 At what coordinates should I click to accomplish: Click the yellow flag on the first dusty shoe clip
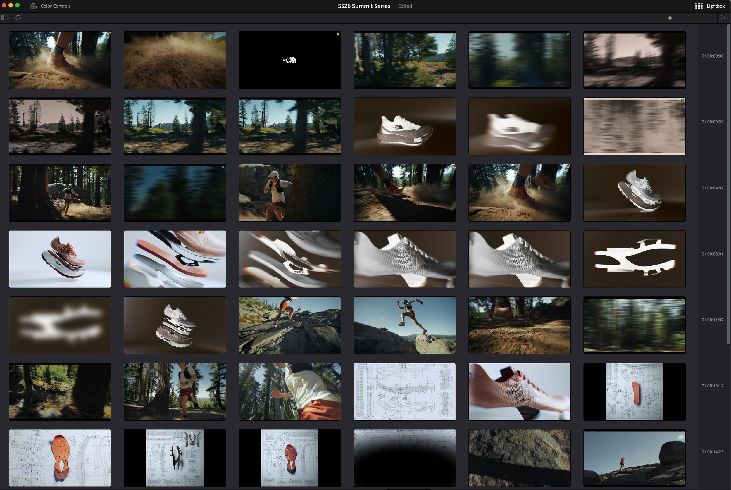(108, 34)
